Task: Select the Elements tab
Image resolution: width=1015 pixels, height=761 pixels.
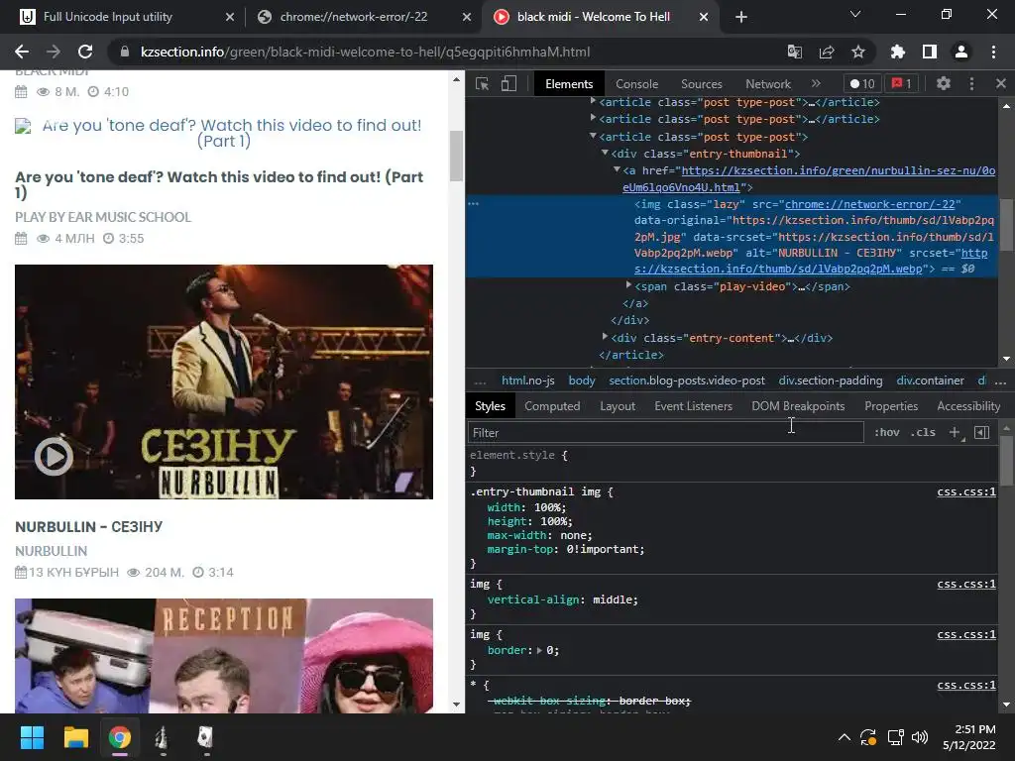Action: click(x=569, y=83)
